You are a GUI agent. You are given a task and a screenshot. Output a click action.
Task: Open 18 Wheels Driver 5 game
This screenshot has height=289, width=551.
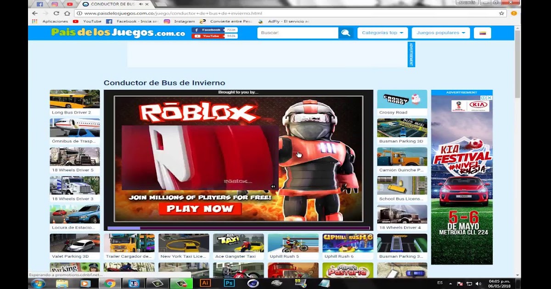pos(74,161)
